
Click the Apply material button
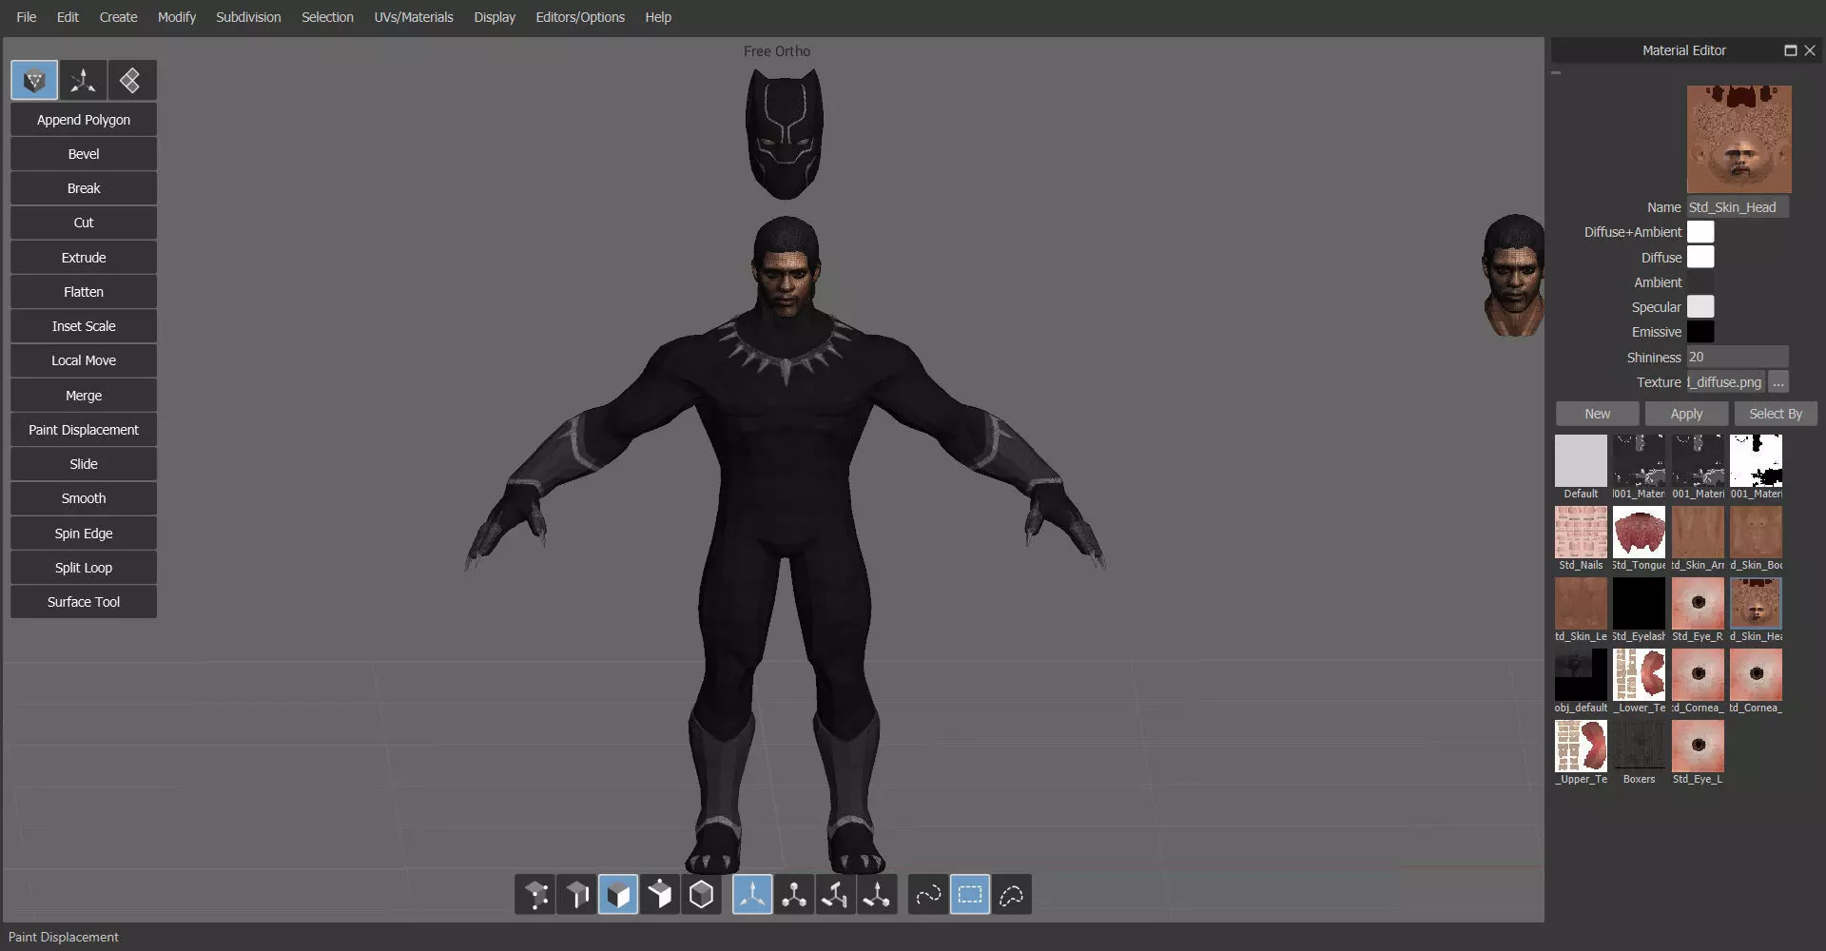click(1686, 414)
